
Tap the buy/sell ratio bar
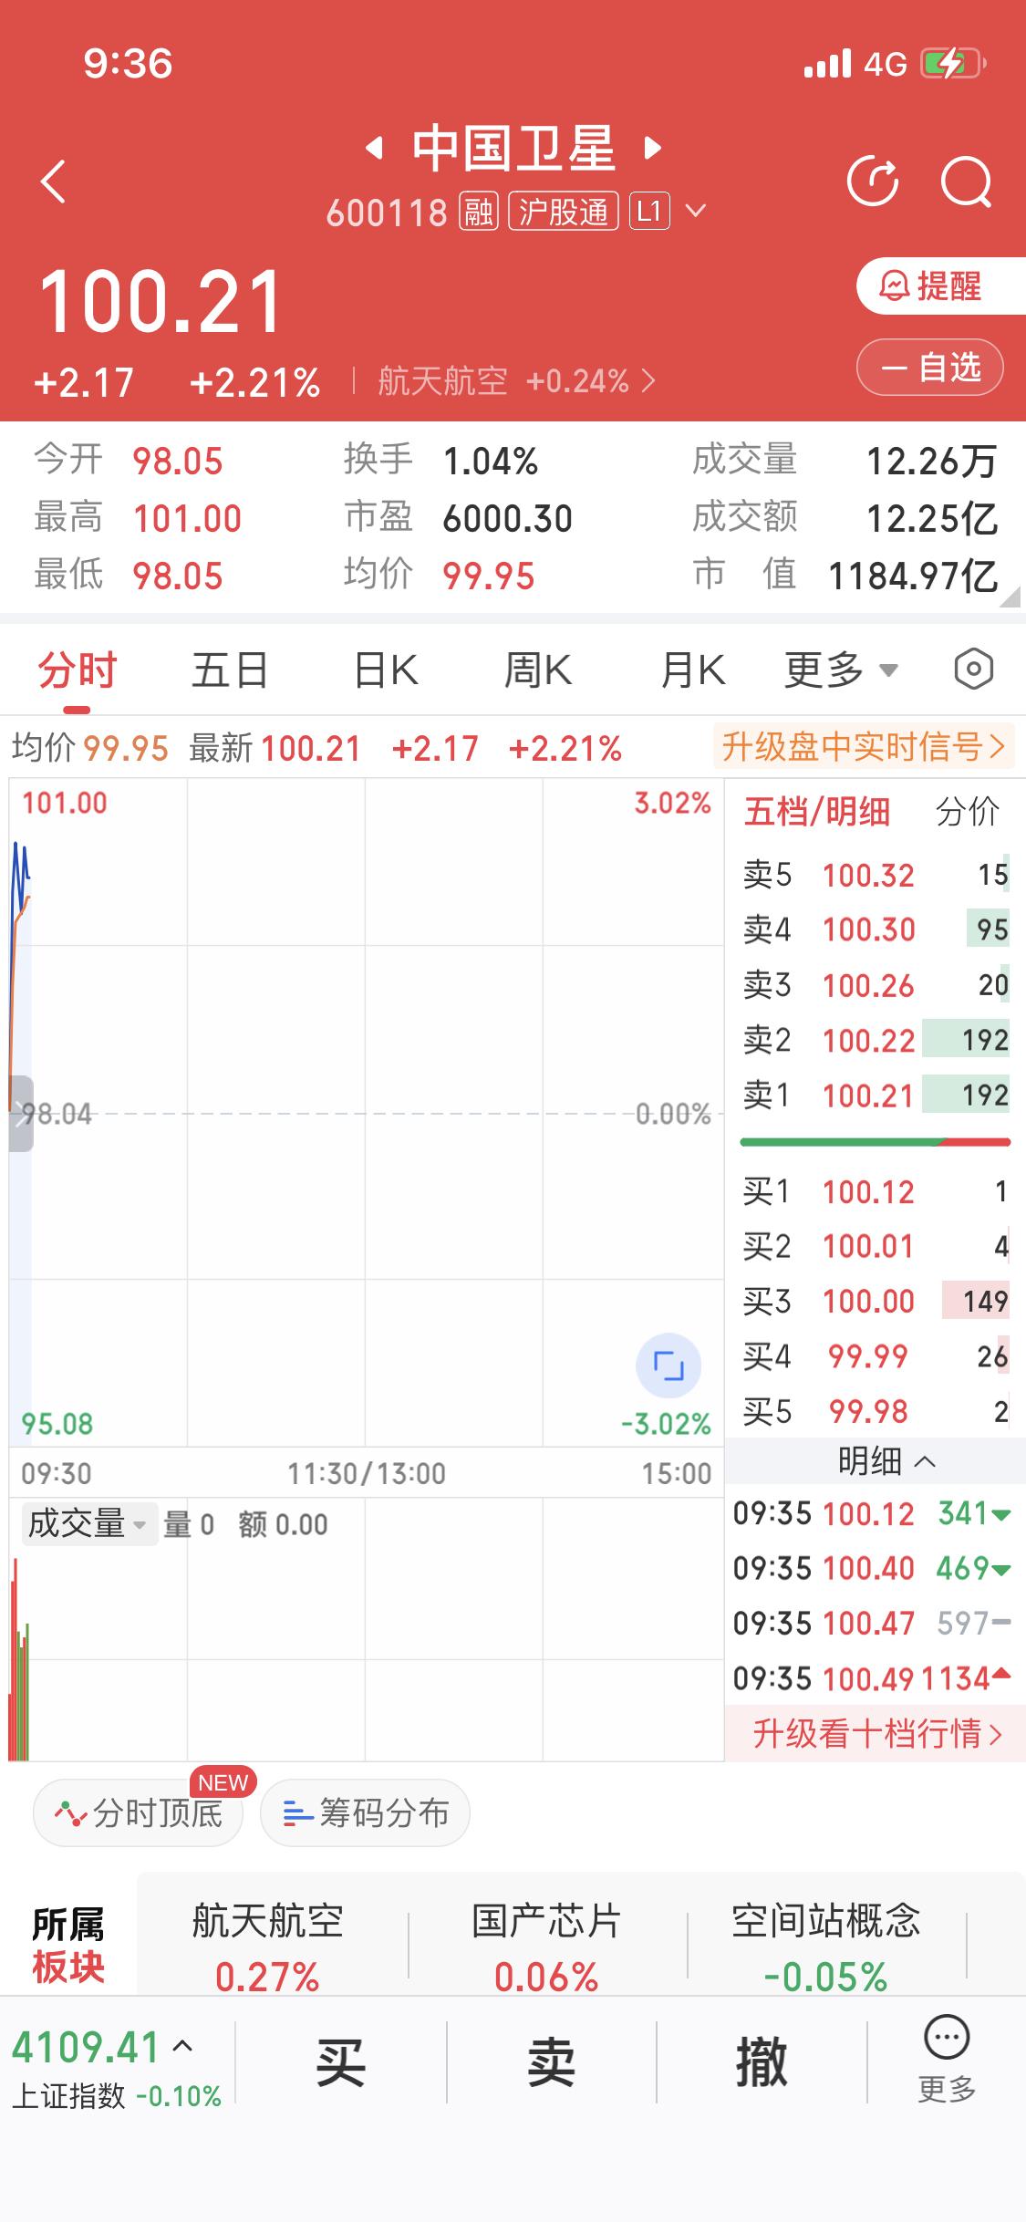[x=876, y=1142]
